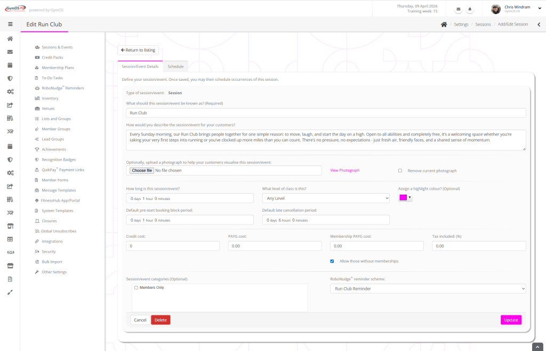Open the View Photograph link
Image resolution: width=546 pixels, height=351 pixels.
coord(344,170)
